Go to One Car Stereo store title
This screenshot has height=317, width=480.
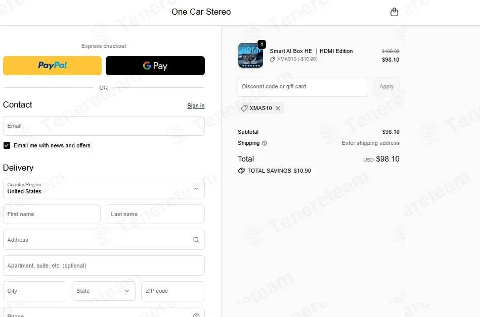[x=201, y=12]
